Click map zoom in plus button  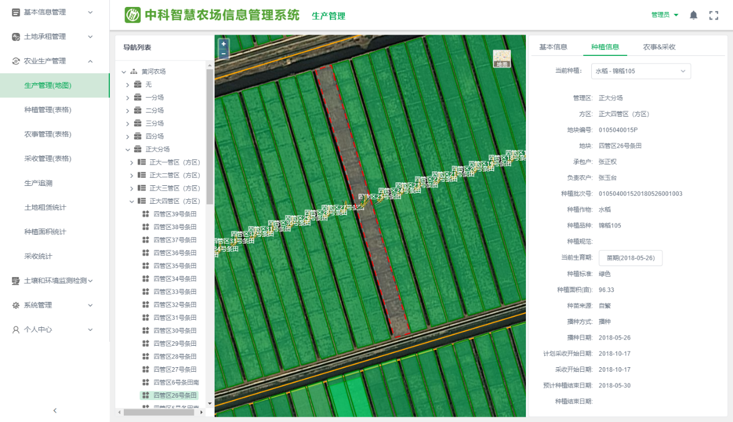(223, 44)
